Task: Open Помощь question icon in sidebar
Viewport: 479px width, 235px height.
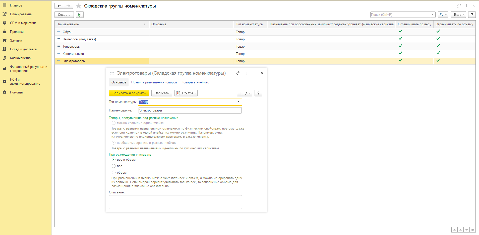Action: pyautogui.click(x=5, y=92)
